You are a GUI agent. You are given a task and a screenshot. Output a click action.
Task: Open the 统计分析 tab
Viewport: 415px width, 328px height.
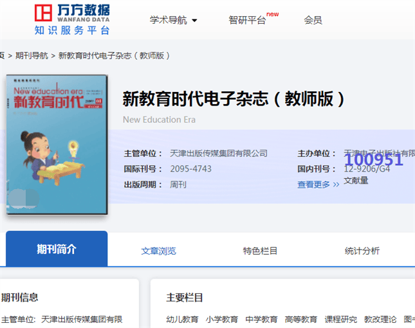[x=362, y=251]
